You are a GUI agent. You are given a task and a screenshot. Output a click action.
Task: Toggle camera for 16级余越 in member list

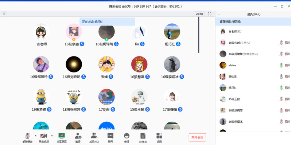tap(287, 43)
